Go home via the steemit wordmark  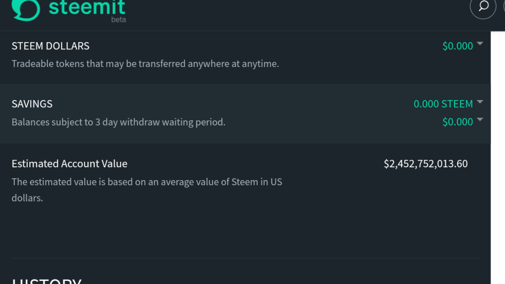tap(87, 7)
